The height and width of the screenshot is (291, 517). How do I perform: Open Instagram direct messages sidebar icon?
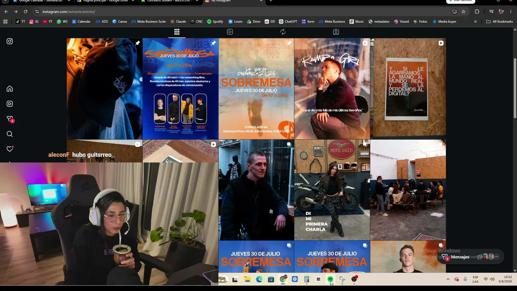tap(10, 119)
